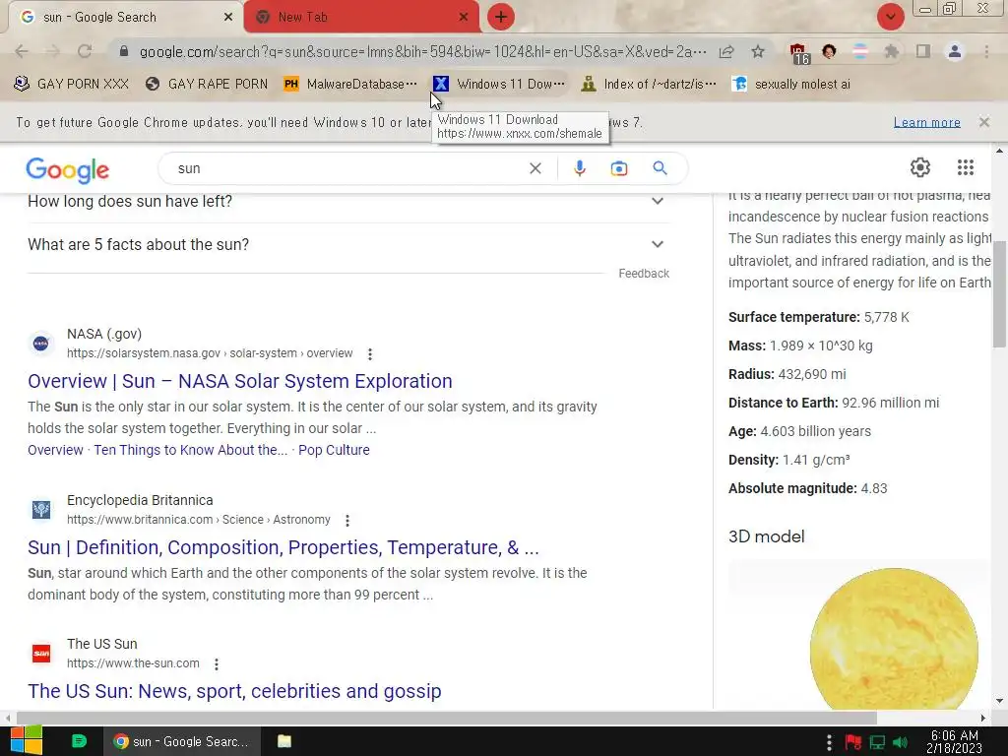Click the 'Age' label in knowledge panel
The height and width of the screenshot is (756, 1008).
742,431
